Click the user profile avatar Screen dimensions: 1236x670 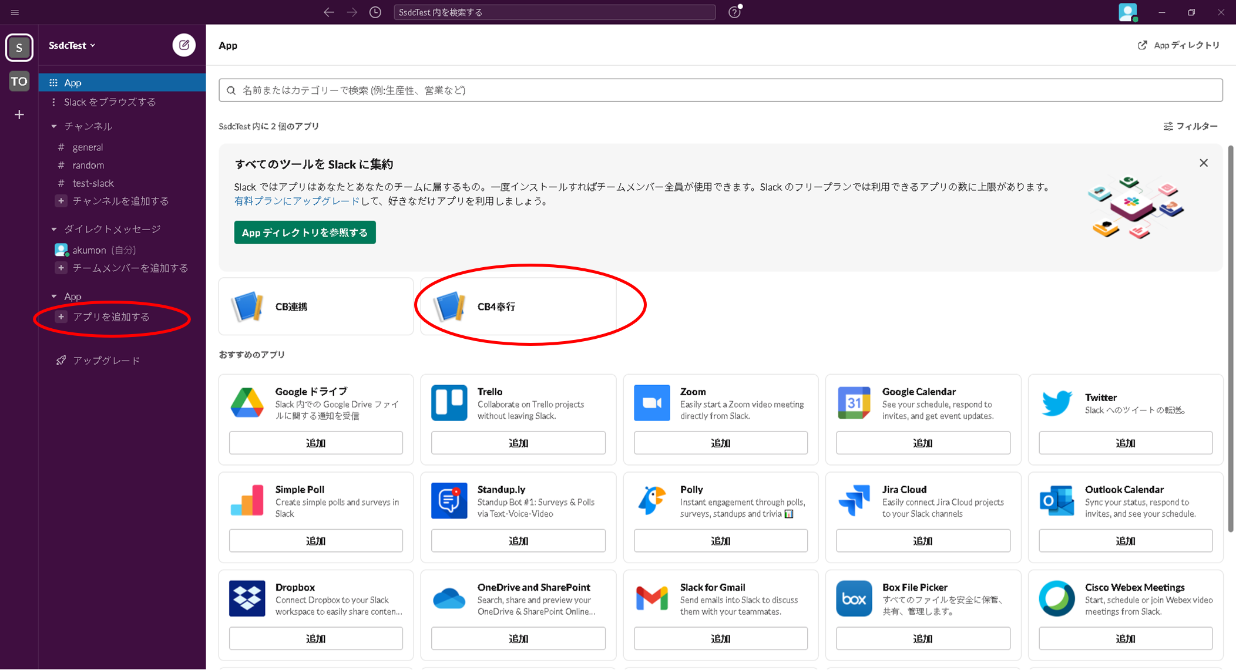coord(1127,12)
